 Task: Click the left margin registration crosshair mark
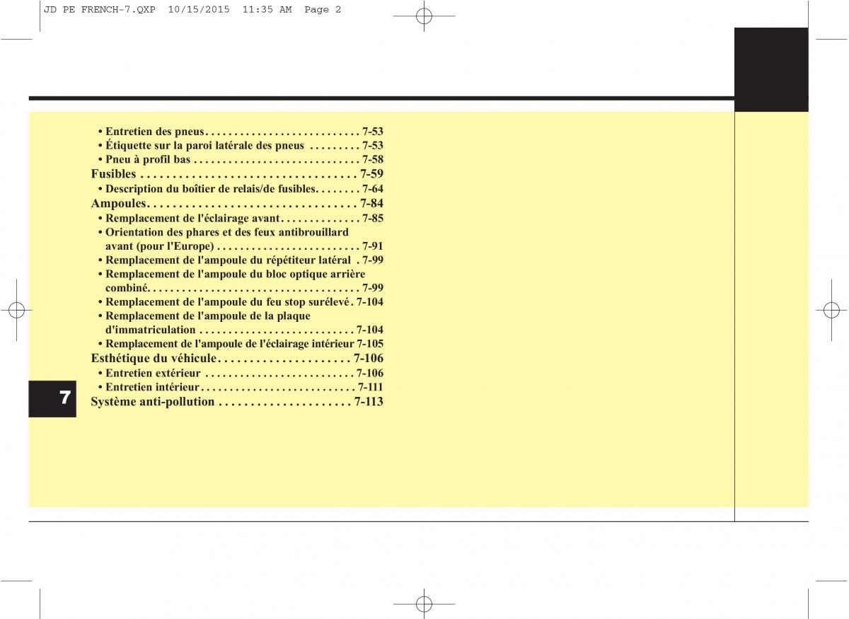[x=17, y=310]
